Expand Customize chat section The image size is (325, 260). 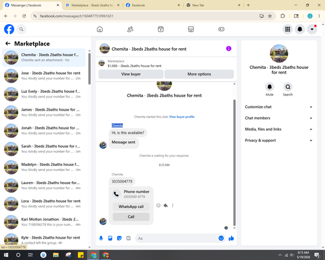(279, 107)
